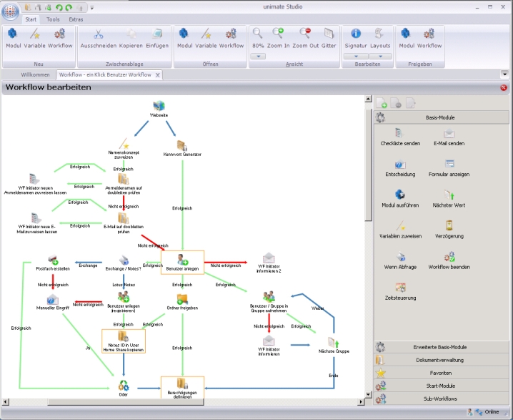This screenshot has width=513, height=420.
Task: Choose the Verzögerung module
Action: (449, 229)
